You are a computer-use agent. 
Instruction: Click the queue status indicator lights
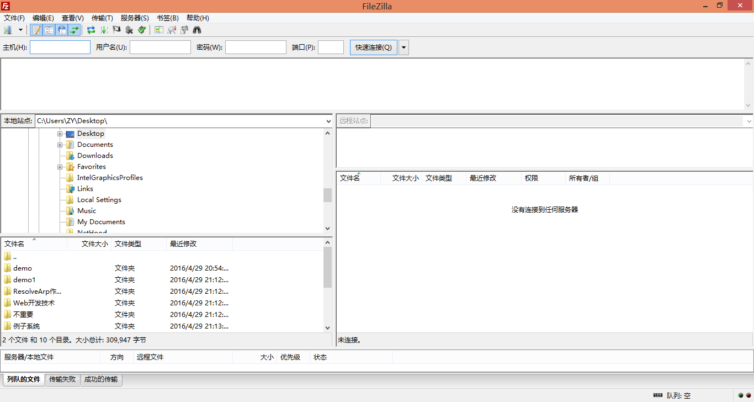pyautogui.click(x=745, y=395)
